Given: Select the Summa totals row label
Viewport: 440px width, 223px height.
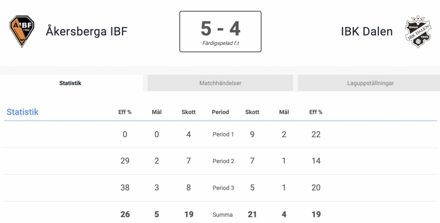Looking at the screenshot, I should [223, 215].
